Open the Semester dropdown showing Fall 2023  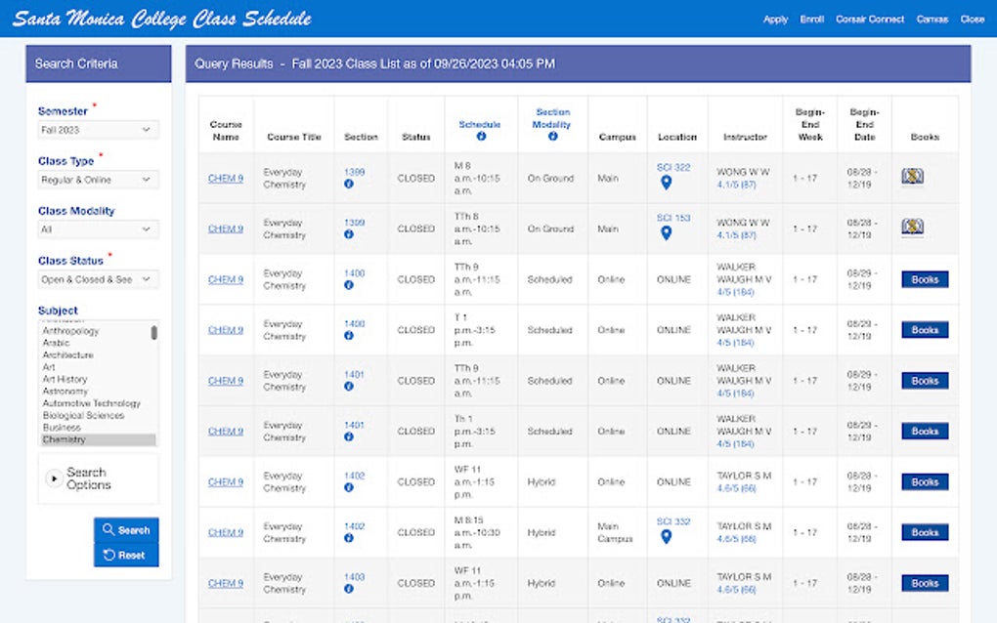(98, 130)
